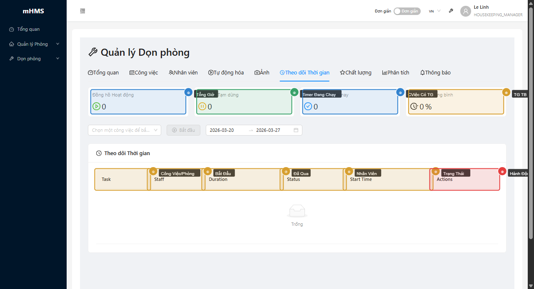Open the Chọn một công việc dropdown
This screenshot has width=534, height=289.
tap(124, 130)
